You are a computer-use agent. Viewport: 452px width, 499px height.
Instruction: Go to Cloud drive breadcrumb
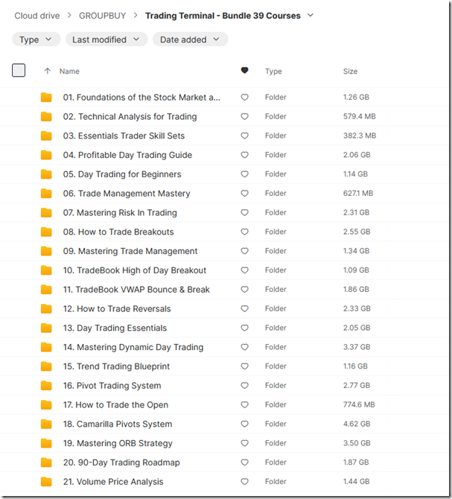(x=37, y=16)
